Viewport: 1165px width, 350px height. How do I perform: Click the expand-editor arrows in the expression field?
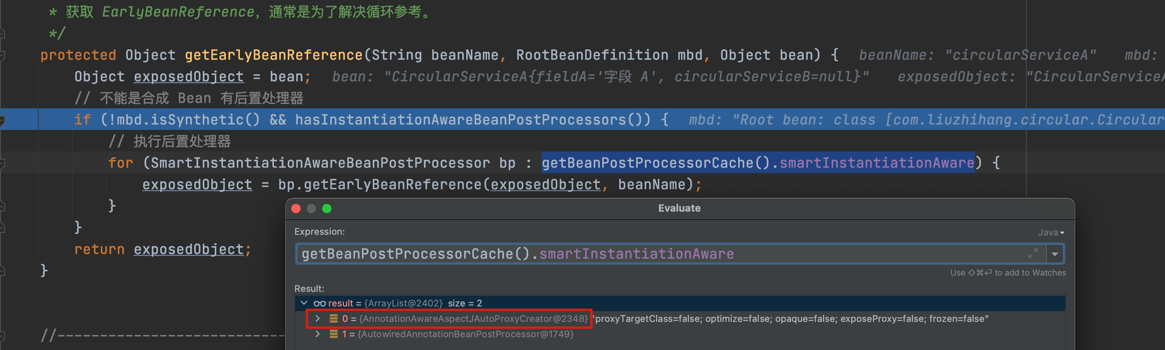point(1033,254)
